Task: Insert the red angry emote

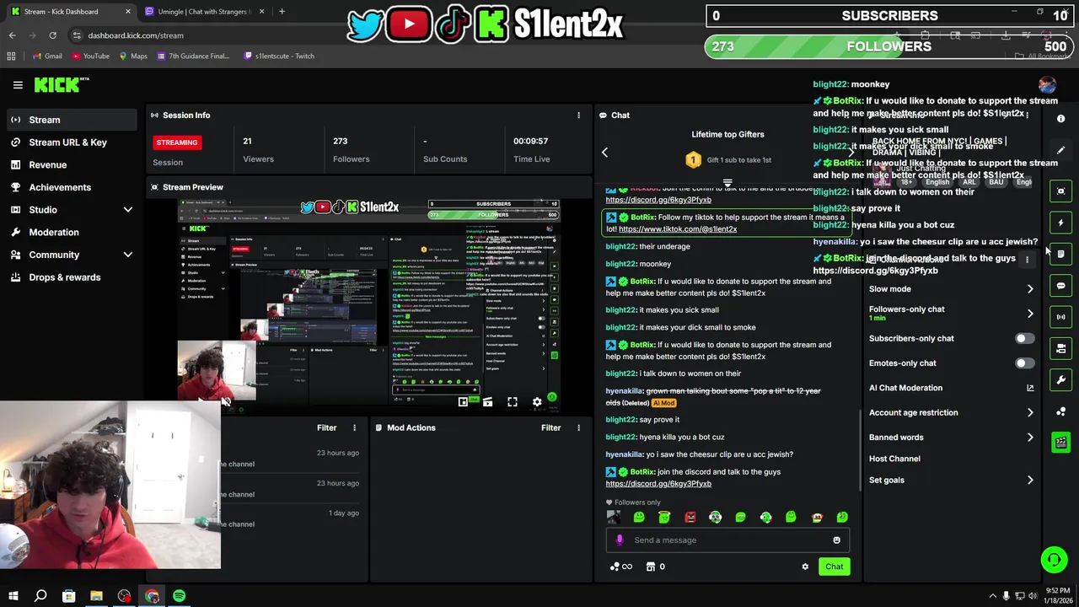Action: pos(690,517)
